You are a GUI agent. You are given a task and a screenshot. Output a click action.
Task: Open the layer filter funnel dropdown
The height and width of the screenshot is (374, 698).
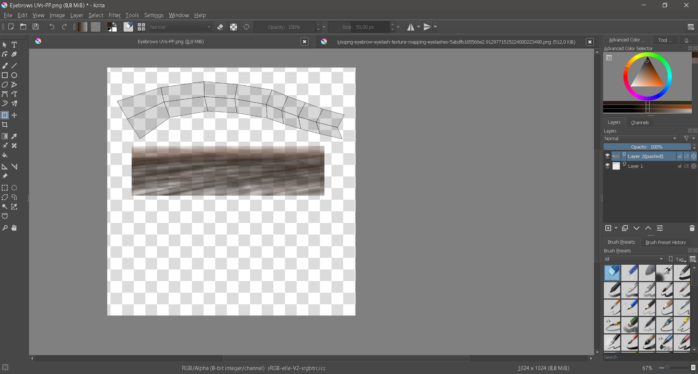pyautogui.click(x=689, y=138)
